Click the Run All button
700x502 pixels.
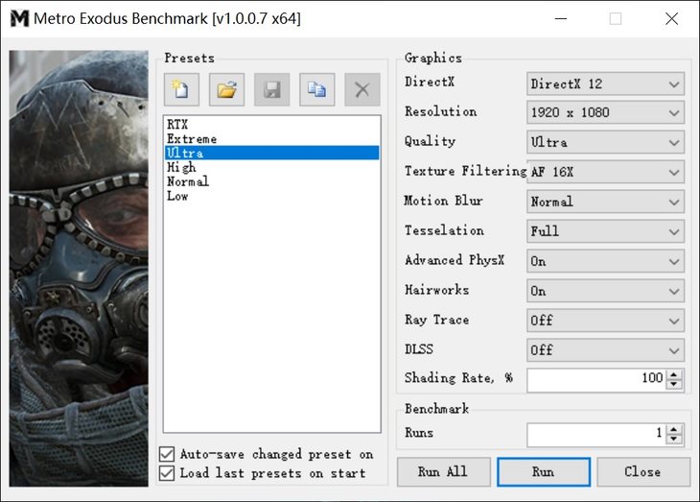(443, 471)
